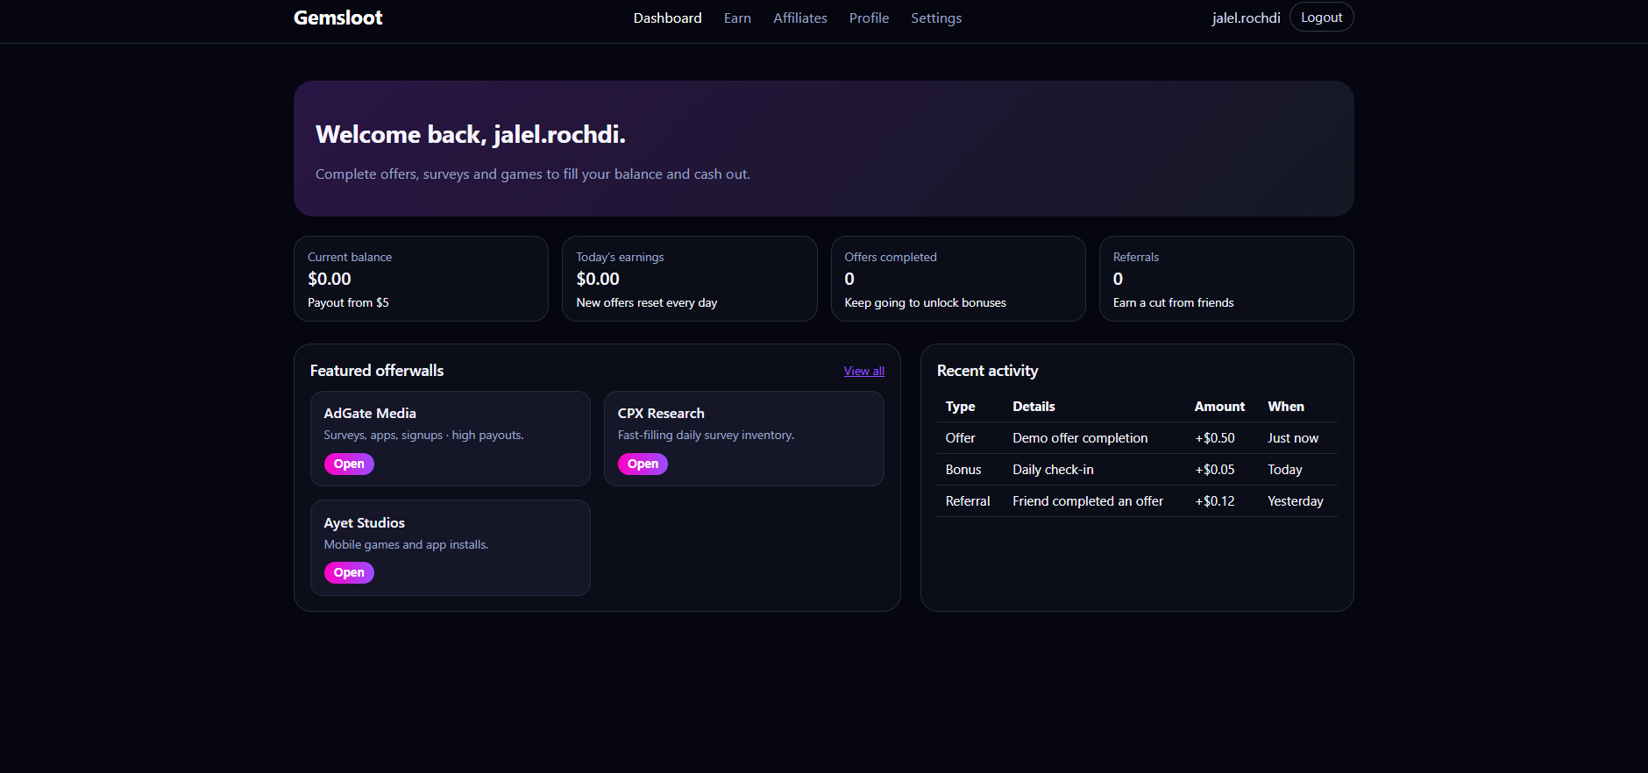This screenshot has height=773, width=1648.
Task: Click the +$0.12 amount
Action: point(1215,501)
